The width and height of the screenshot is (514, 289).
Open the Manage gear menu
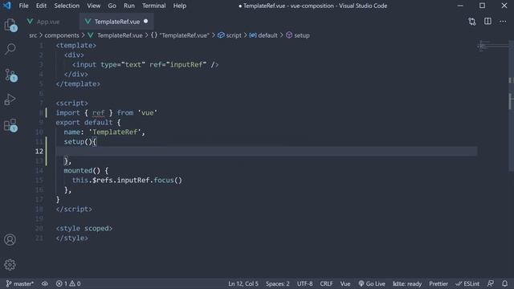[10, 264]
